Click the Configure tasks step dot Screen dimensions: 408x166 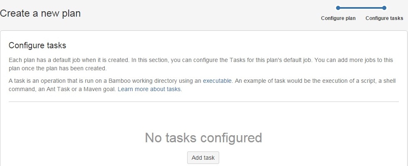(x=384, y=8)
